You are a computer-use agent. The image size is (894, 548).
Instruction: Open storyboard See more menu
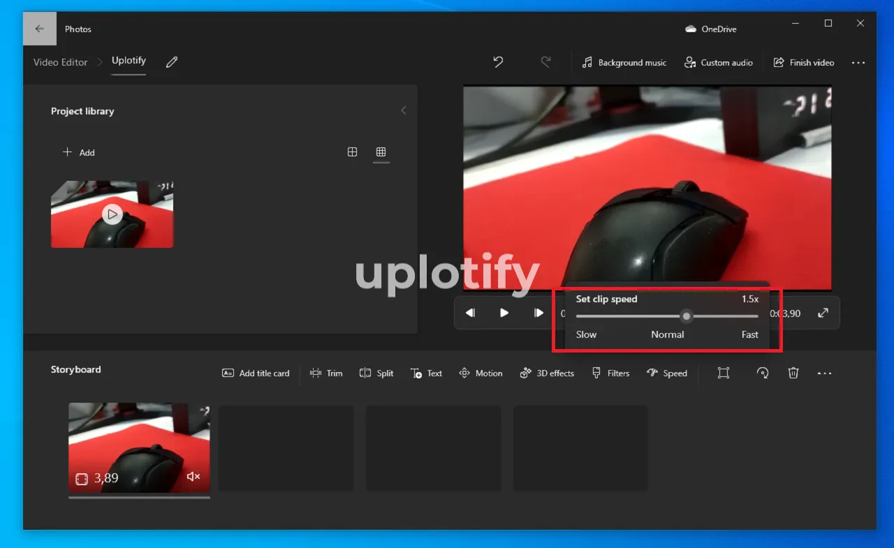[x=825, y=373]
